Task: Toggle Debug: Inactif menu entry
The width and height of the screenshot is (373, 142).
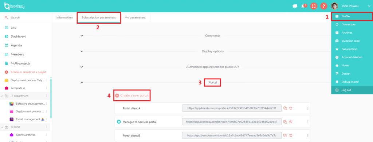Action: tap(352, 82)
